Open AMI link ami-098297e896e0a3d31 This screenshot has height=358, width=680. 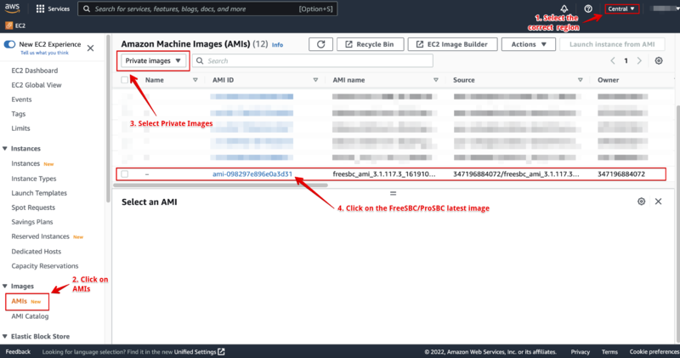pos(252,174)
